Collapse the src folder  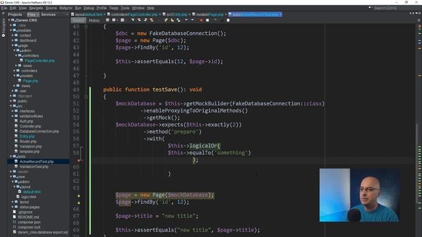pyautogui.click(x=11, y=106)
